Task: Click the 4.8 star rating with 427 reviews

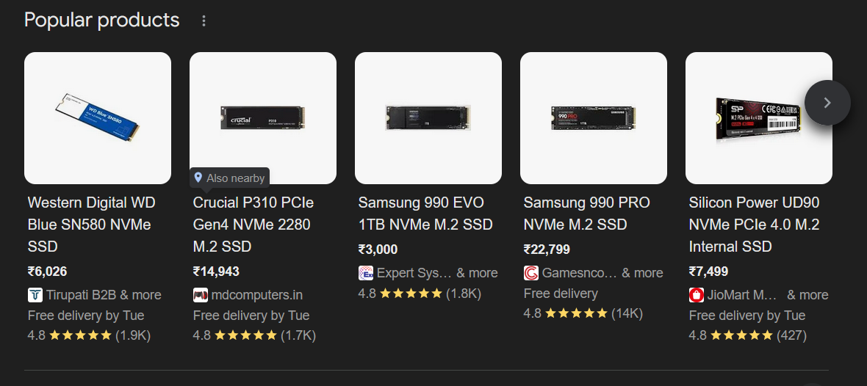Action: pos(747,335)
